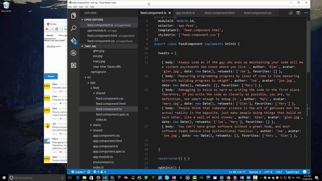
Task: Open User Inter Faces.URL file
Action: point(107,67)
